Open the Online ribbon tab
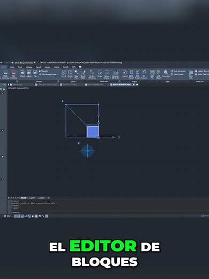Image resolution: width=209 pixels, height=279 pixels. [x=57, y=67]
